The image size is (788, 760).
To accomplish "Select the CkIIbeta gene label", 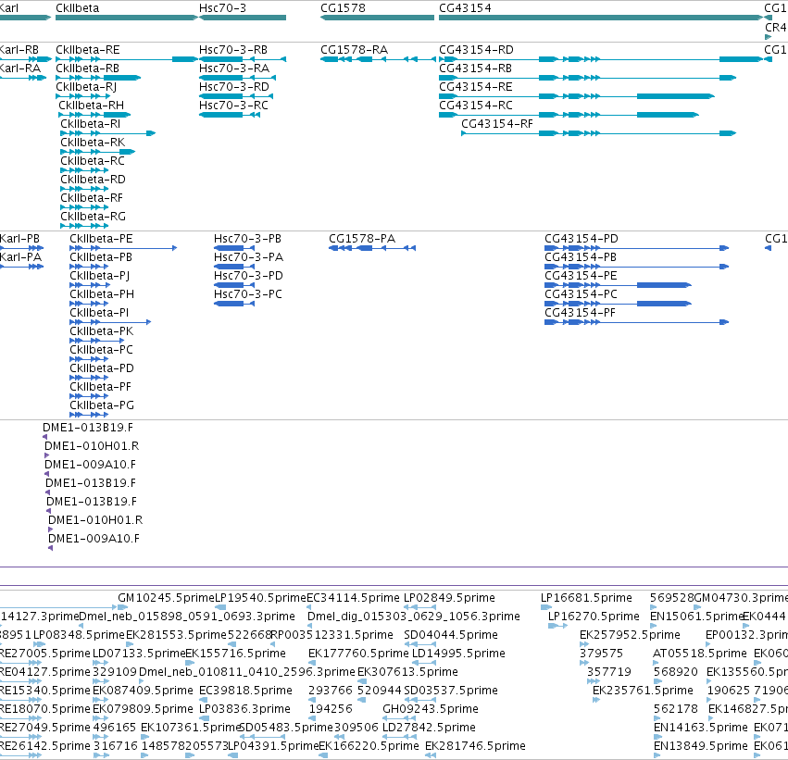I will pos(78,8).
